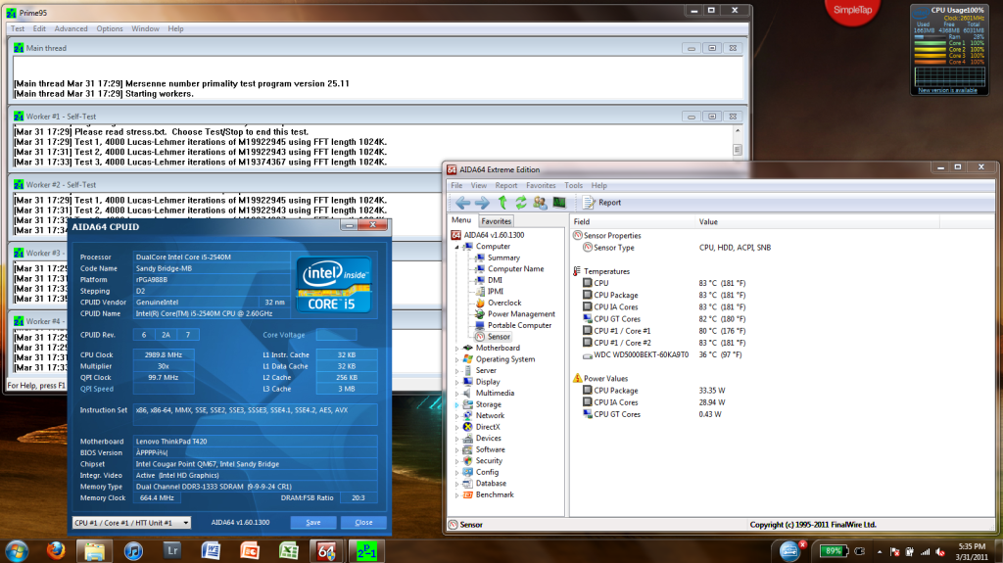Click Save button in AIDA64 CPUID window
The image size is (1003, 563).
(312, 523)
